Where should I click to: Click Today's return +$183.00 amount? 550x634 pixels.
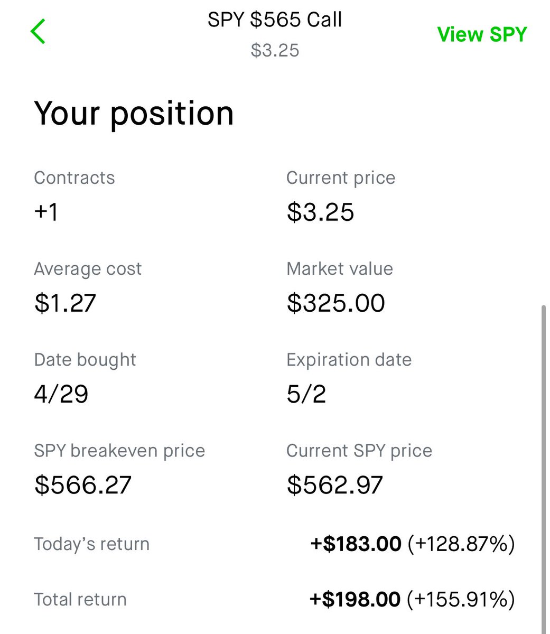point(356,544)
